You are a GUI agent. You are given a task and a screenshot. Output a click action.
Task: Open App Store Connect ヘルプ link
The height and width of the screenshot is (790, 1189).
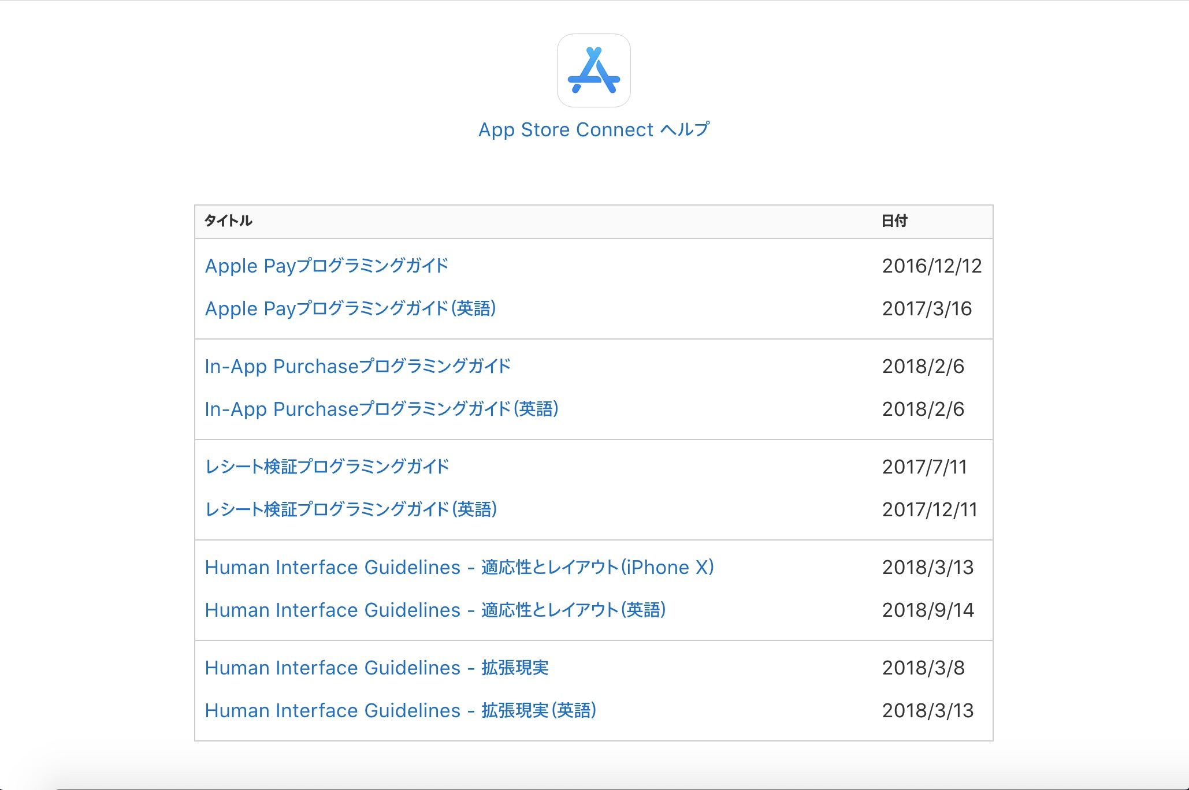point(593,130)
